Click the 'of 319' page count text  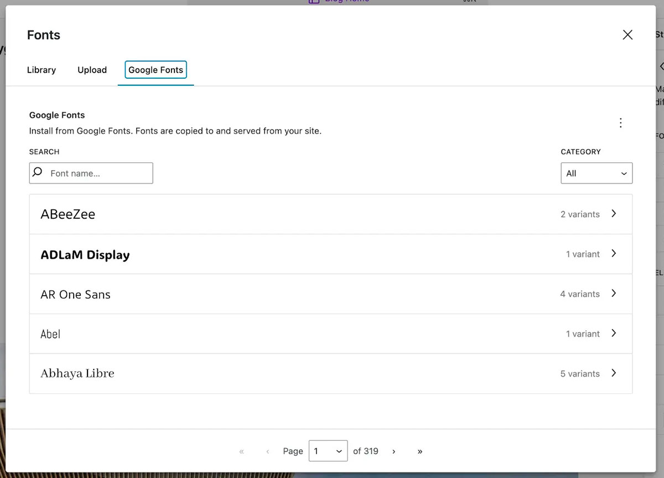tap(366, 451)
